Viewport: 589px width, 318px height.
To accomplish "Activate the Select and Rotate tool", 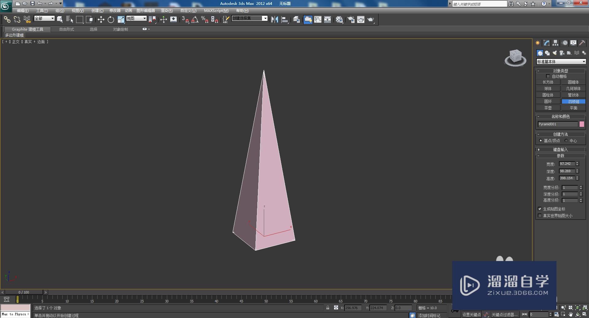I will tap(111, 20).
